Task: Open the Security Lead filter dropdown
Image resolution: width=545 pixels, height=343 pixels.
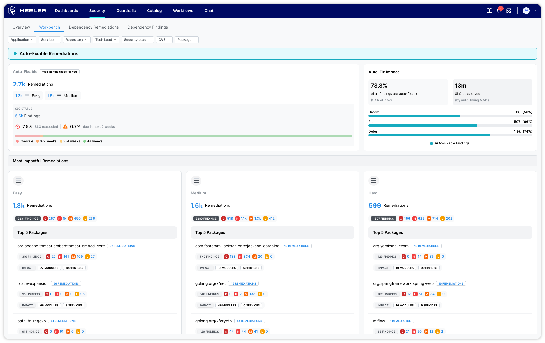Action: point(137,40)
